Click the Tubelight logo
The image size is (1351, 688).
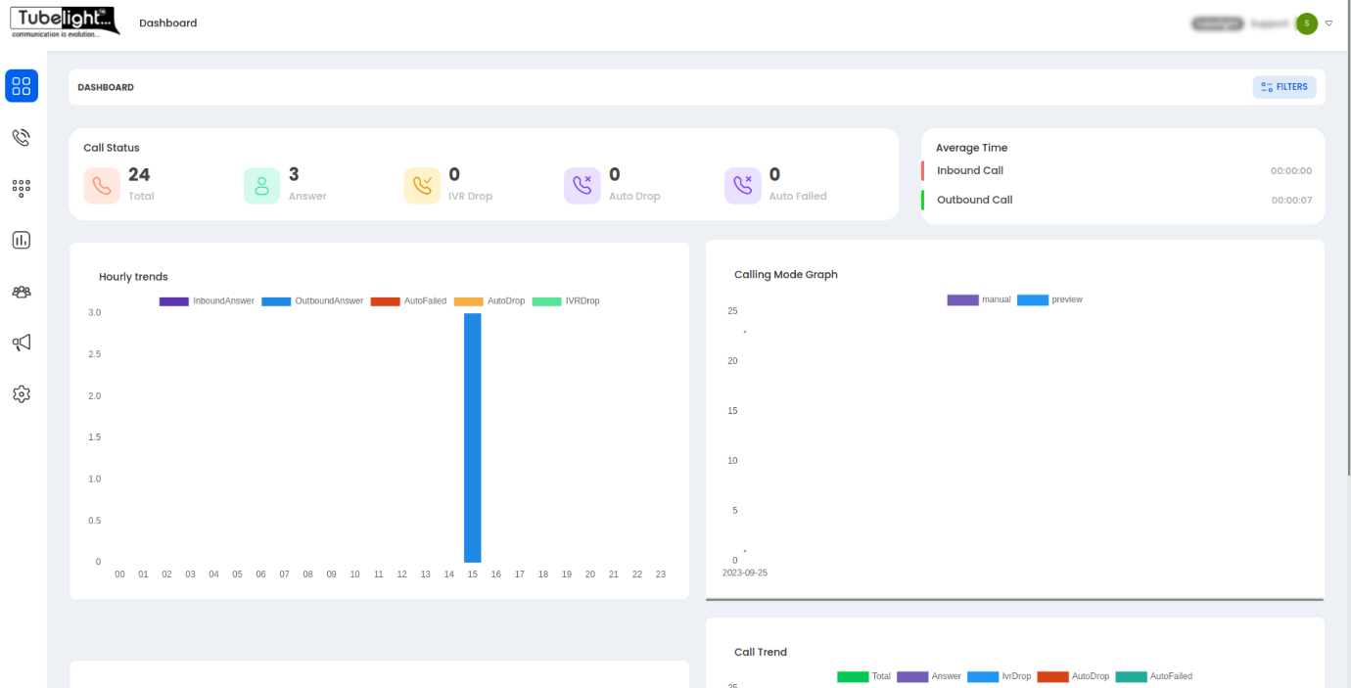[x=64, y=22]
